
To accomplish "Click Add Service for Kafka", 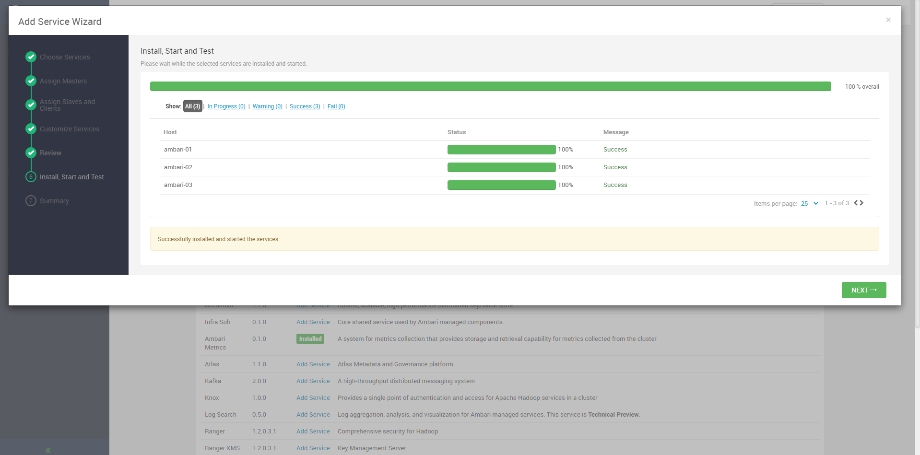I will 313,381.
